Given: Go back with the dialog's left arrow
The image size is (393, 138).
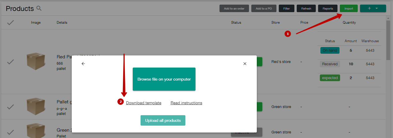Looking at the screenshot, I should (x=83, y=64).
